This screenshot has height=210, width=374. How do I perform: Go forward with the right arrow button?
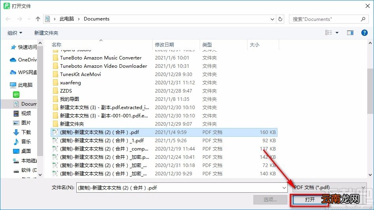point(19,19)
